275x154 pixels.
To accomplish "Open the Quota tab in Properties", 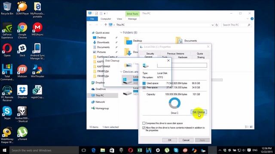I will coord(200,53).
